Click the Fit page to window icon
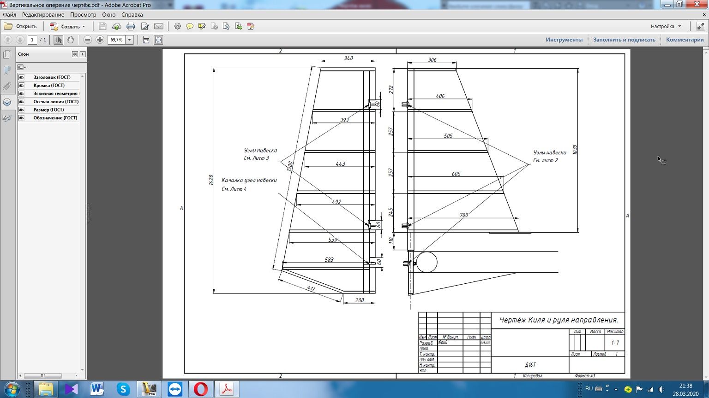Image resolution: width=709 pixels, height=398 pixels. (x=158, y=40)
